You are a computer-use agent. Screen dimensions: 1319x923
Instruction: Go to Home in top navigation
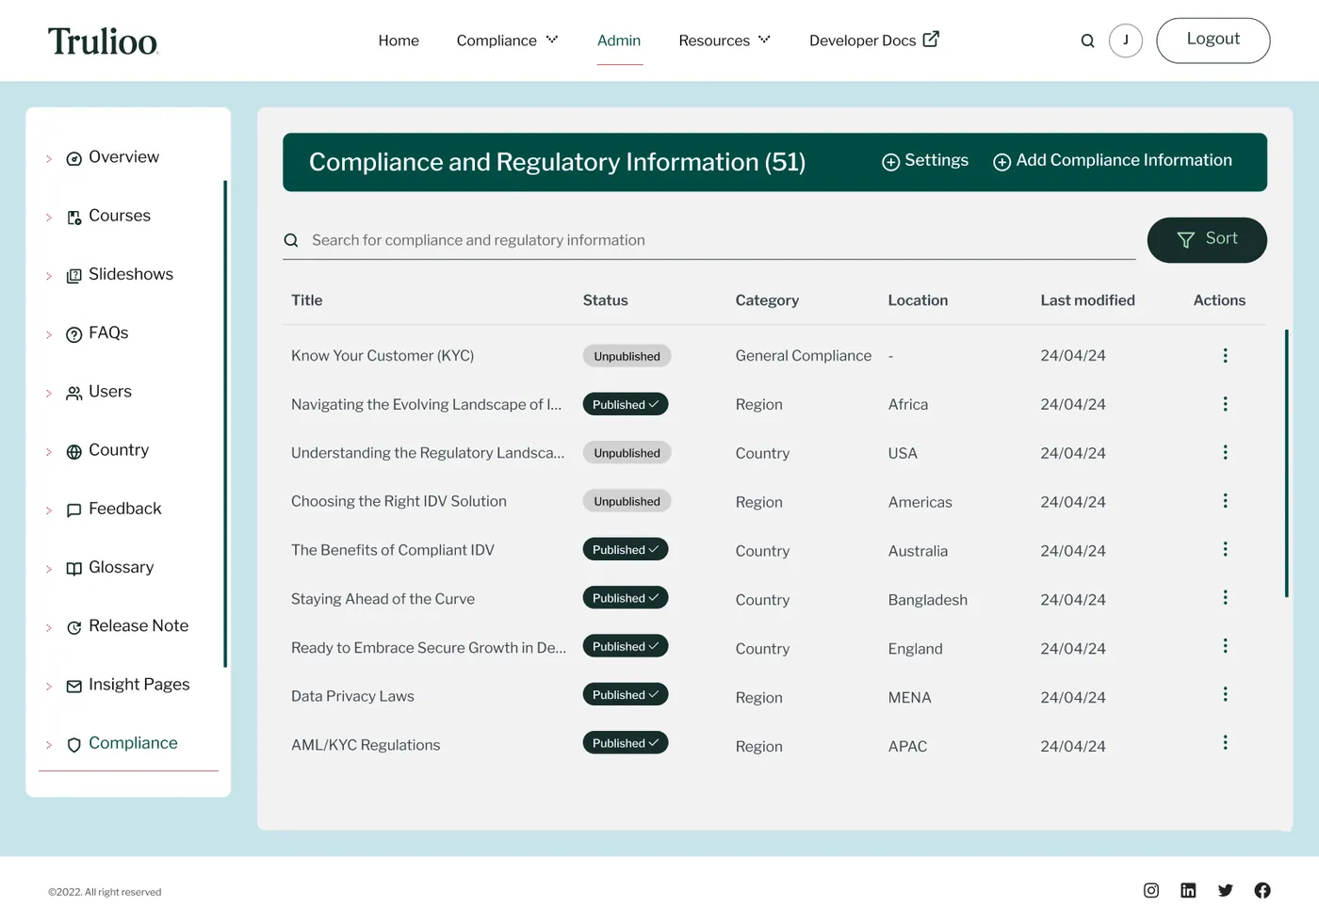pos(399,40)
